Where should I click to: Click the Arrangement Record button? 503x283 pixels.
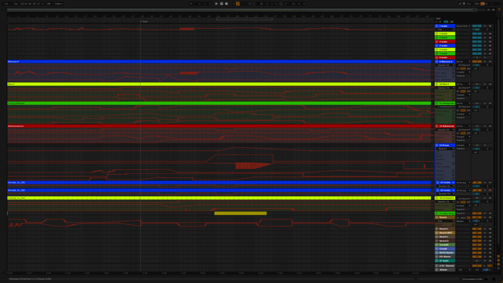(226, 3)
